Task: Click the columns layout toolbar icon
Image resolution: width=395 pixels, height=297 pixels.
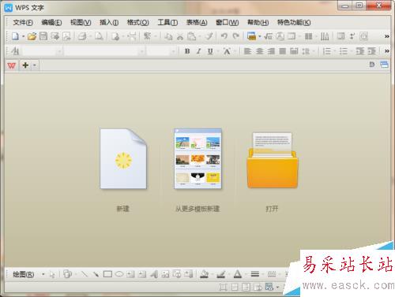Action: 308,36
